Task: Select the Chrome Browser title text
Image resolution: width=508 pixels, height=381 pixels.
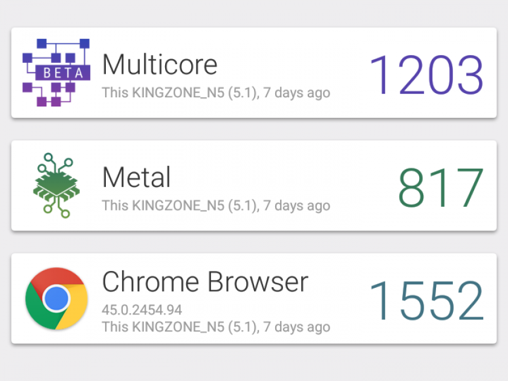Action: 205,282
